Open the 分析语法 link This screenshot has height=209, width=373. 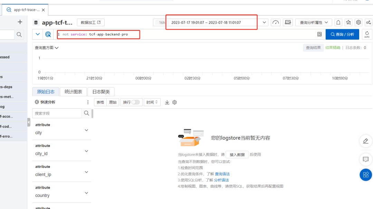(221, 180)
